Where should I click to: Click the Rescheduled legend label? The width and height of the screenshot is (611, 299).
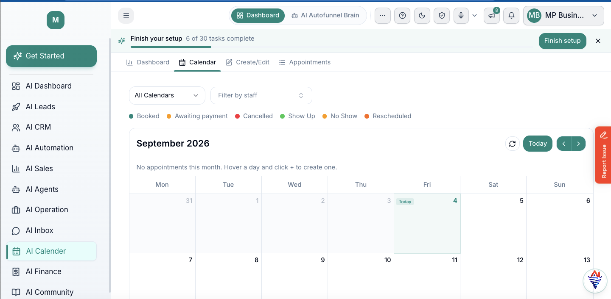click(x=392, y=116)
